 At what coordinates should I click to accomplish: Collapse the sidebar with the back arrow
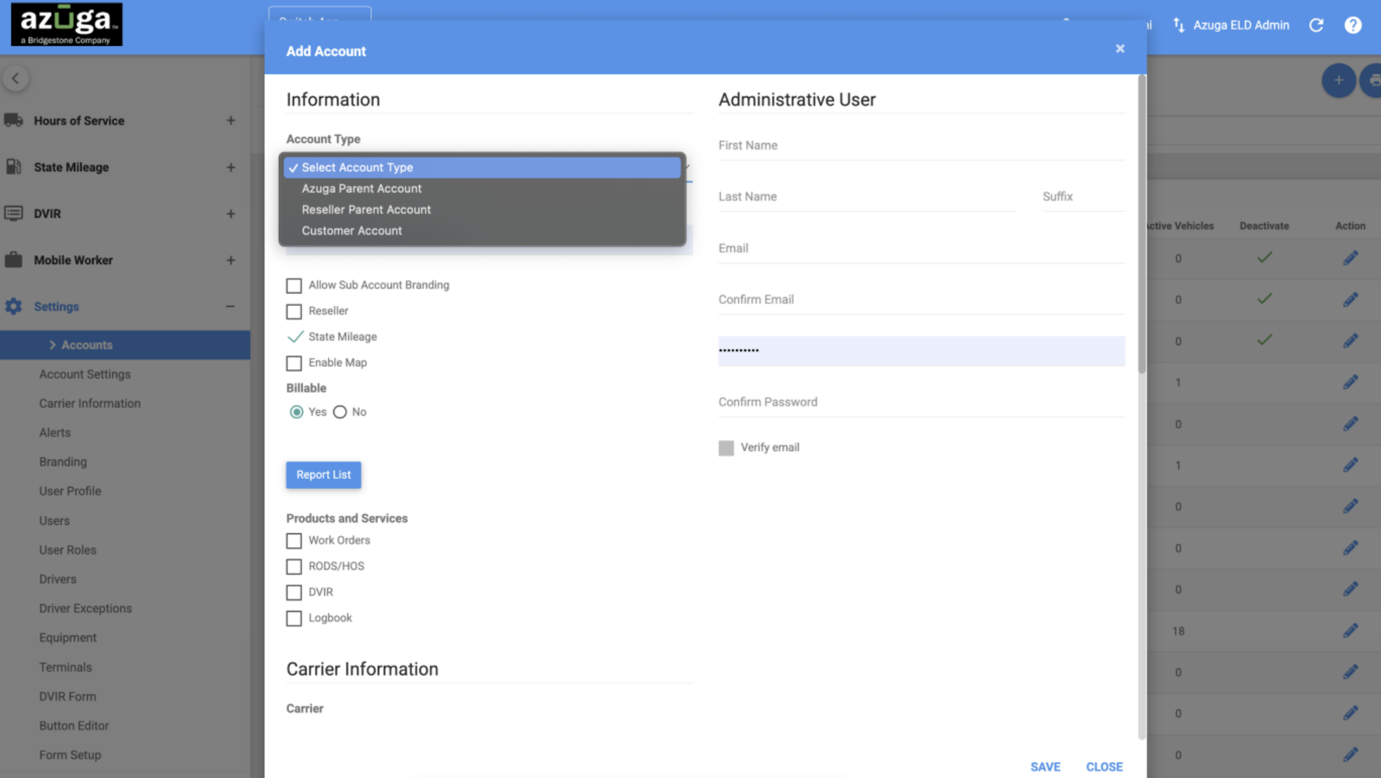16,78
